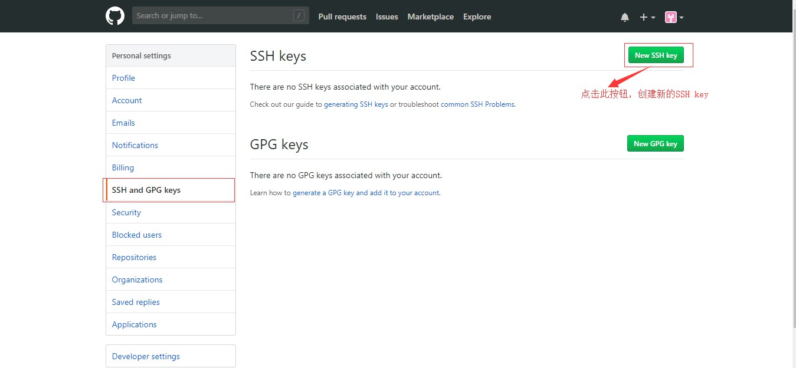Open Account settings in the sidebar
This screenshot has height=368, width=796.
tap(127, 100)
